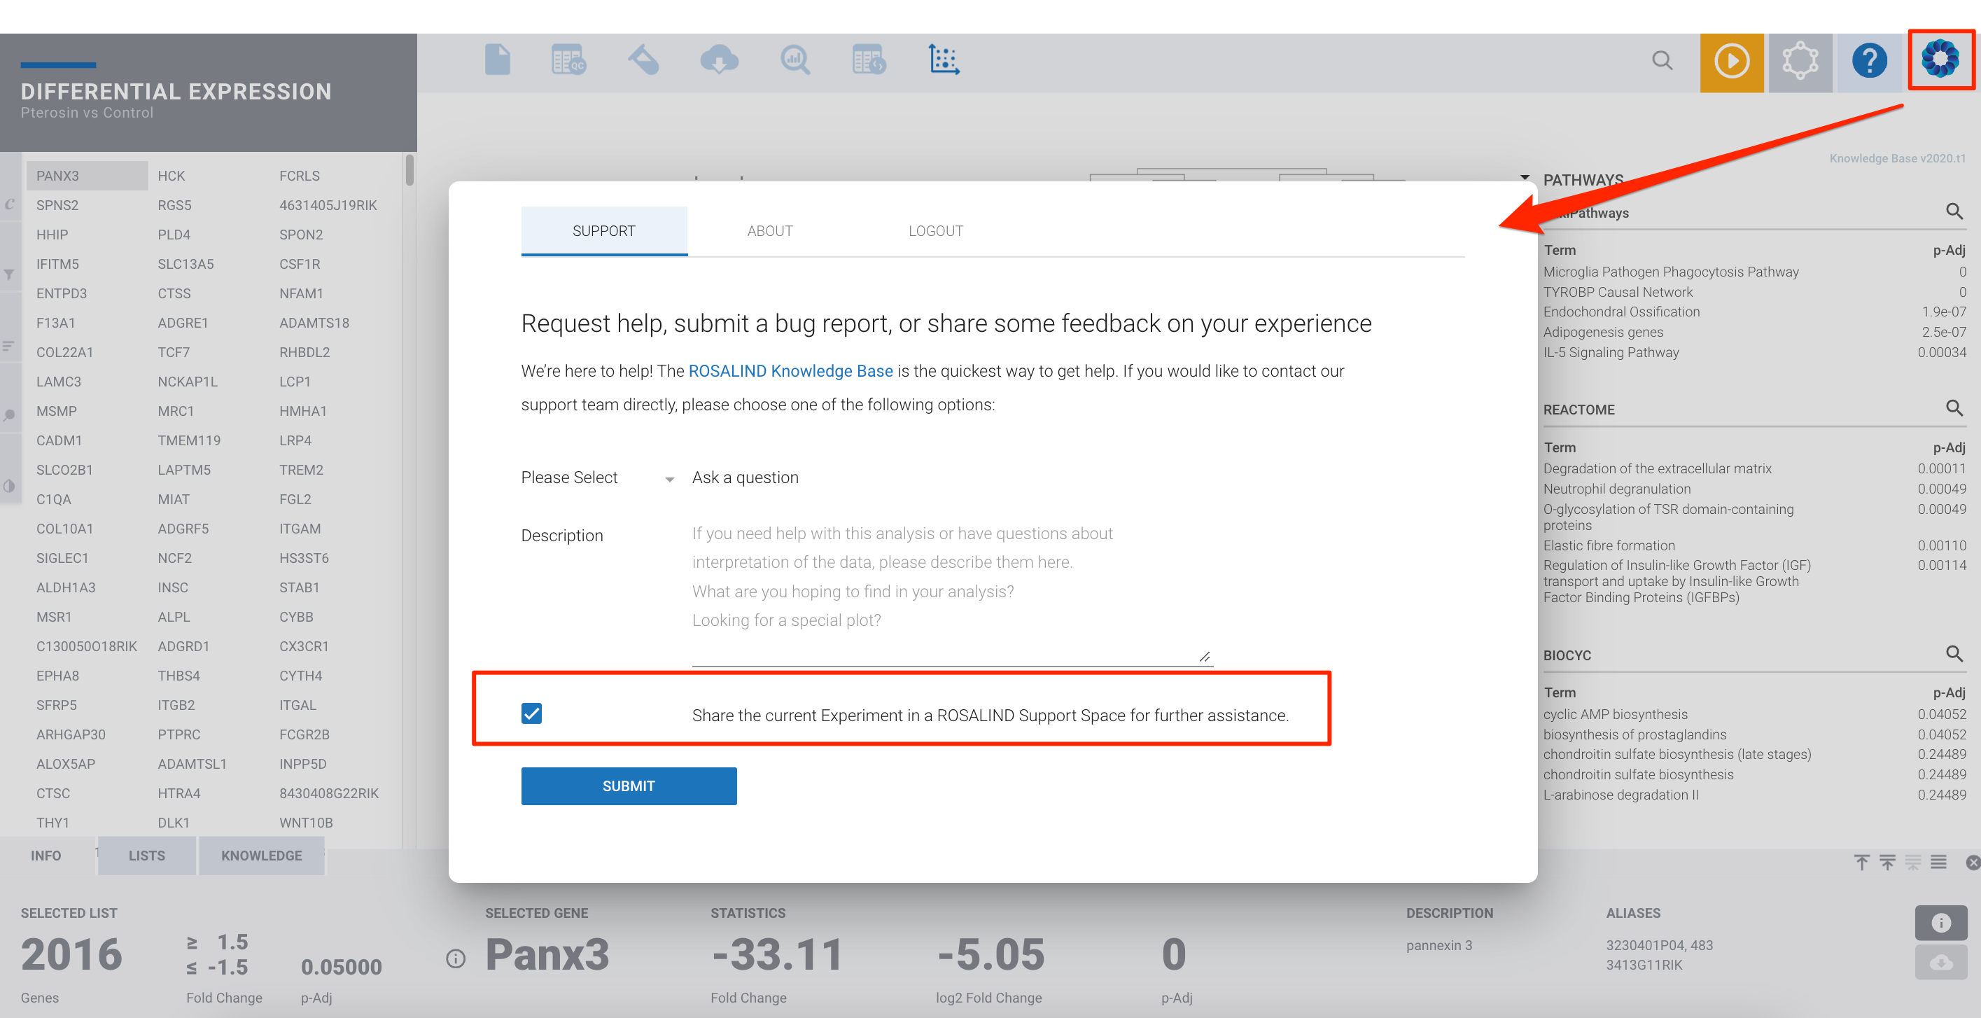This screenshot has width=1981, height=1018.
Task: Click the four-lines full panel icon
Action: (1939, 863)
